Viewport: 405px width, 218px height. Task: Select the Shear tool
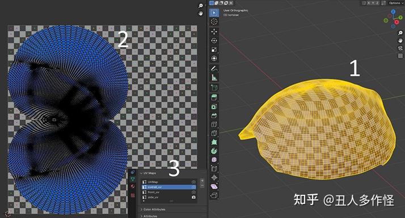(214, 186)
